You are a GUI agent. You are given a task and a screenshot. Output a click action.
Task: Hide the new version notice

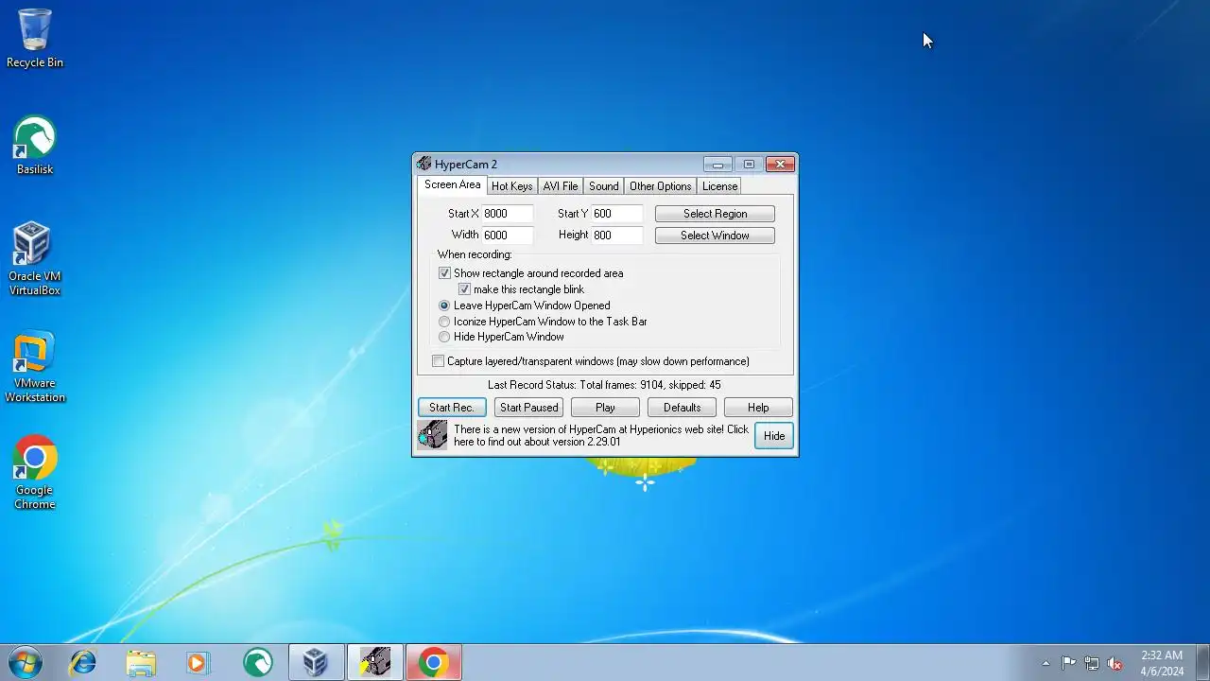click(774, 436)
